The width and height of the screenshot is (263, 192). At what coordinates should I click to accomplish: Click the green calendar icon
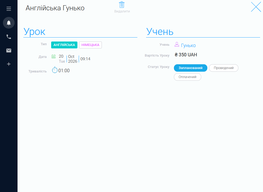point(54,57)
